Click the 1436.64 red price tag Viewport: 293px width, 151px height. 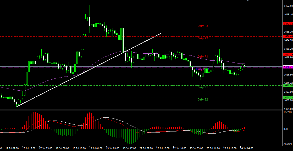click(288, 36)
